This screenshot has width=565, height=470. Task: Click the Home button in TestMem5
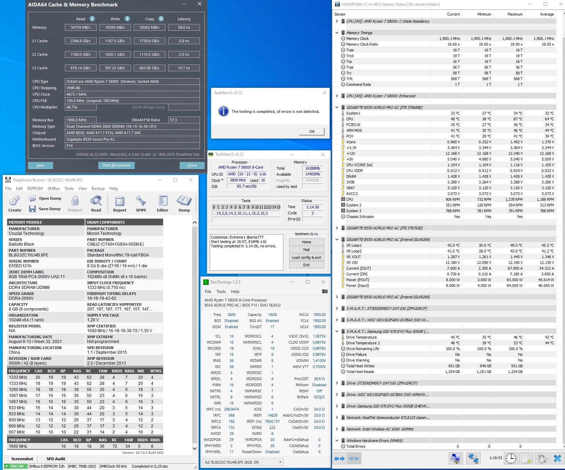tap(306, 242)
